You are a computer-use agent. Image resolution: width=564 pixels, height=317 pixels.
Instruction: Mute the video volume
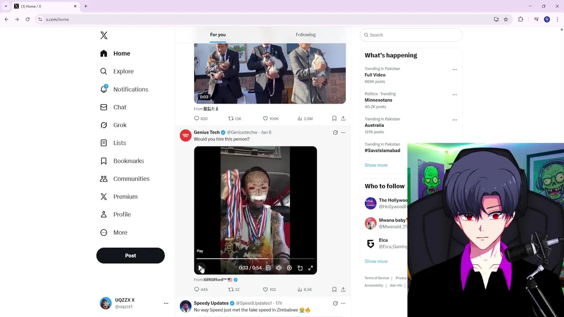pyautogui.click(x=278, y=268)
